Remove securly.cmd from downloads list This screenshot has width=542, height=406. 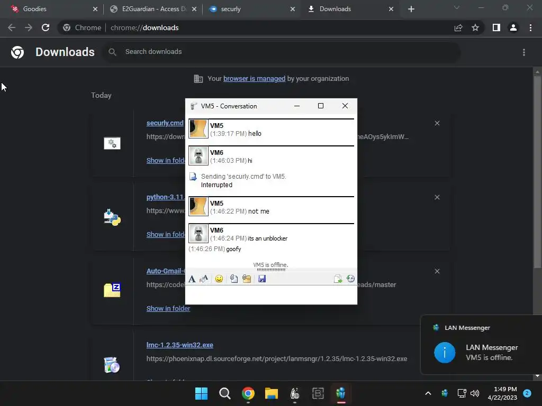point(437,123)
